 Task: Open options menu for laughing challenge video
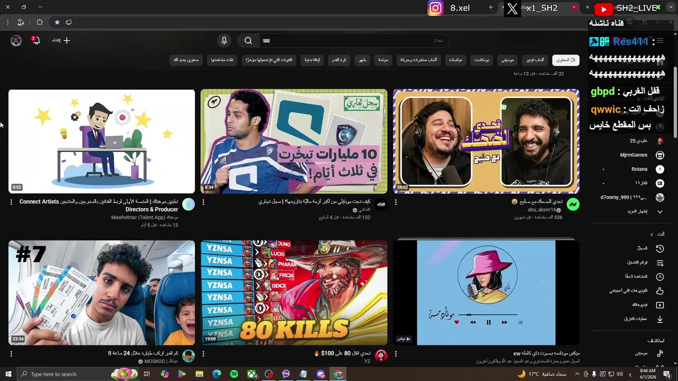click(396, 202)
